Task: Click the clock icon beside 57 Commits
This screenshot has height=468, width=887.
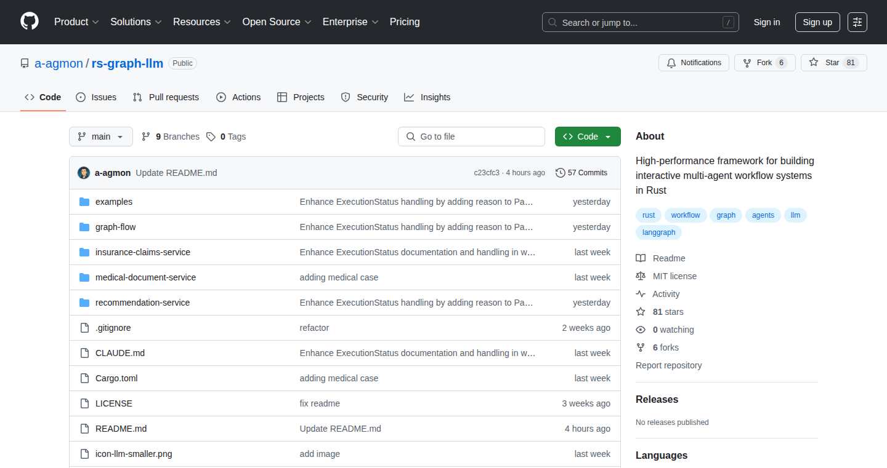Action: [560, 173]
